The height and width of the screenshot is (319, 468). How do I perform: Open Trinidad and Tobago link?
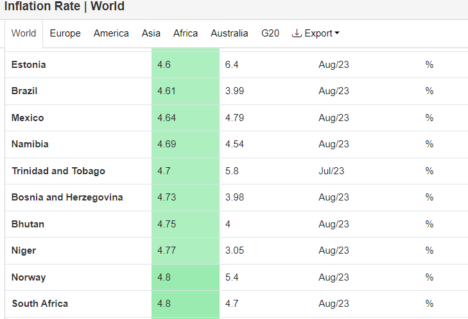(58, 171)
